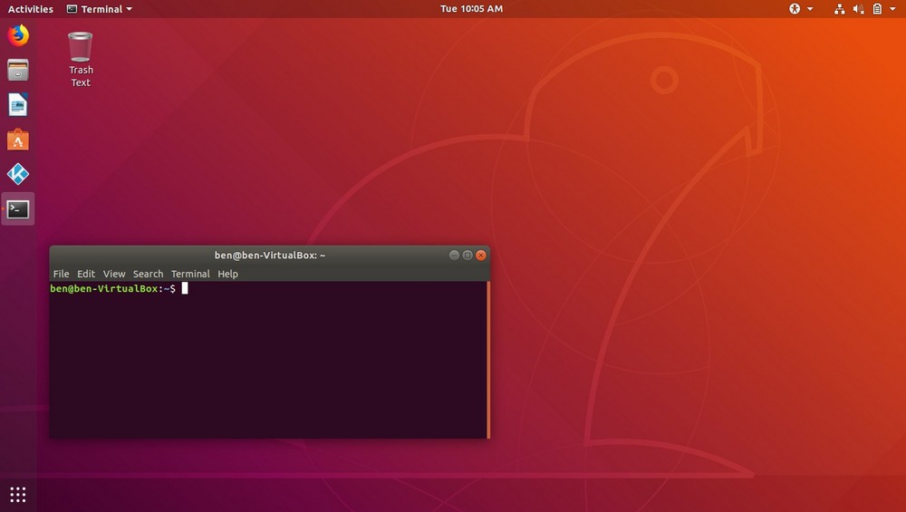Open the Terminal menu in menubar

[190, 274]
